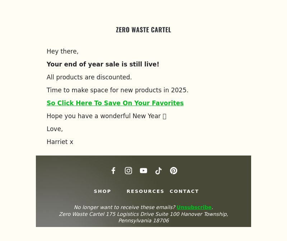Open the YouTube social icon

coord(143,171)
